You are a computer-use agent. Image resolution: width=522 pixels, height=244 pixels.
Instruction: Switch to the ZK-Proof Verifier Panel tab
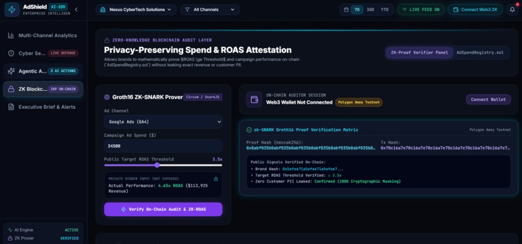click(420, 52)
